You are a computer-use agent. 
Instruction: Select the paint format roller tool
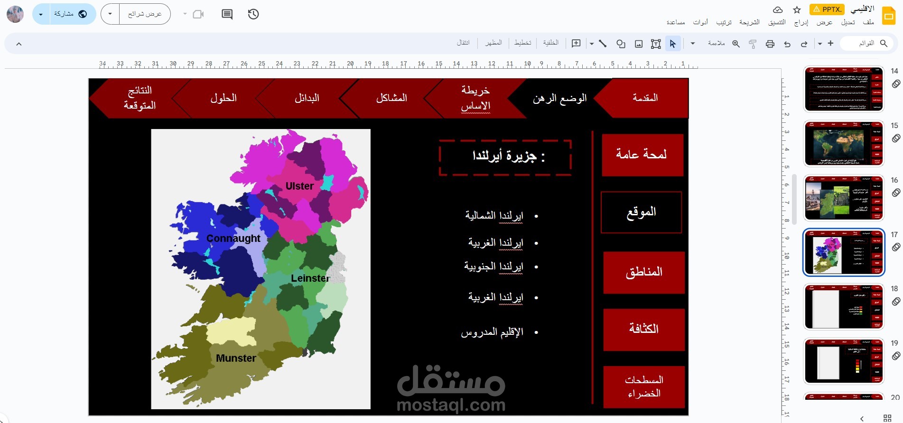click(753, 44)
